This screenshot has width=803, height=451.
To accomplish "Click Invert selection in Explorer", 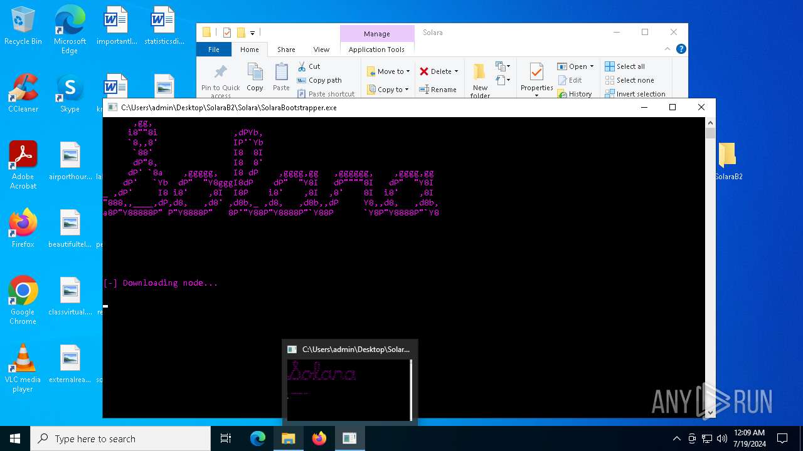I will click(x=635, y=94).
